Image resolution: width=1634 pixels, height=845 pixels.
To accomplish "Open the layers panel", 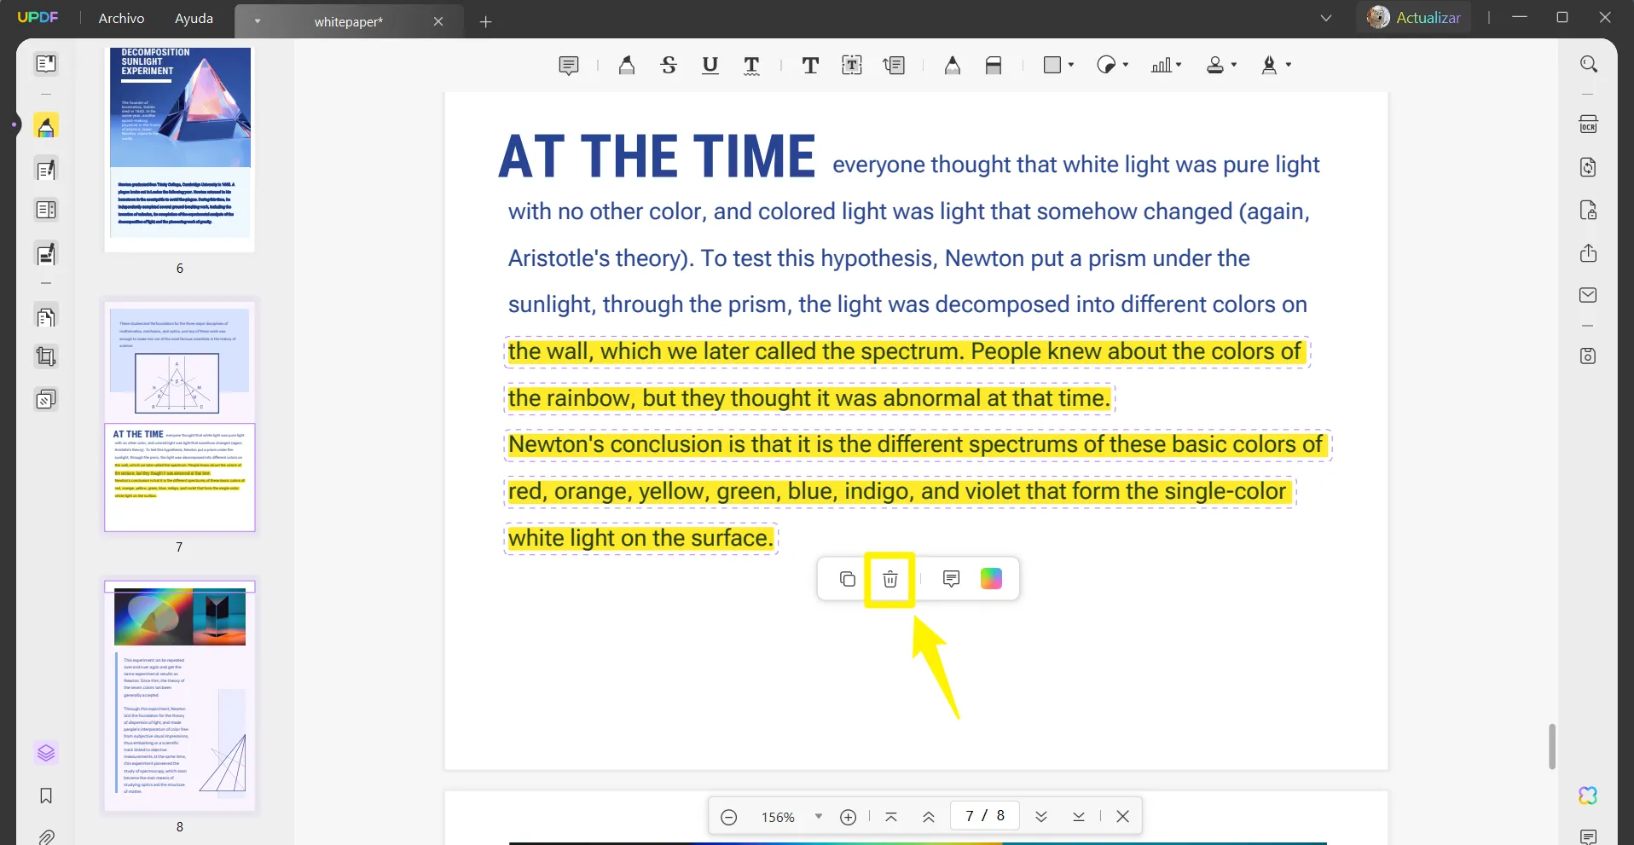I will [x=46, y=753].
